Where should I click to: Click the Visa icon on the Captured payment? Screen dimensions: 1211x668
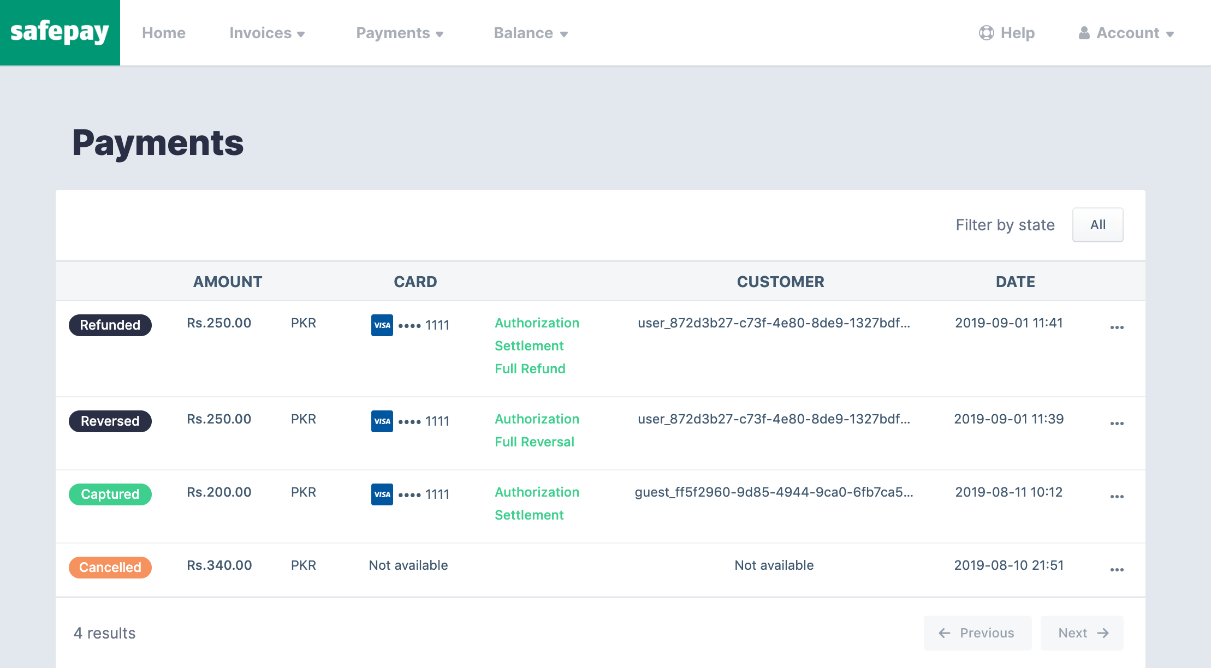(382, 494)
